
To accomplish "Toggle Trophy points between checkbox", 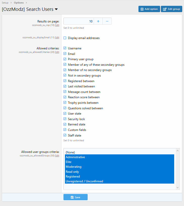I will 65,102.
